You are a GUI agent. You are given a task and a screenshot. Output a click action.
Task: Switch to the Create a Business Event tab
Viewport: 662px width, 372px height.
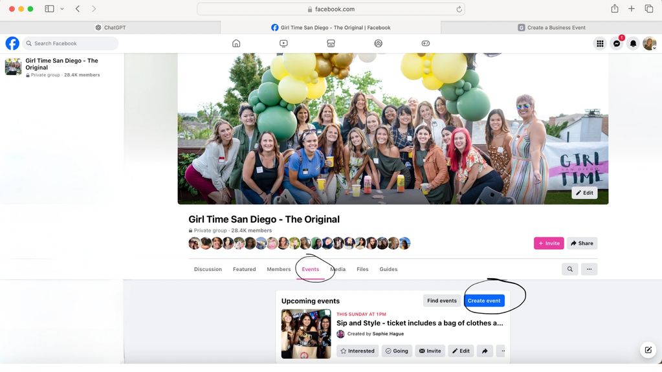click(x=551, y=27)
